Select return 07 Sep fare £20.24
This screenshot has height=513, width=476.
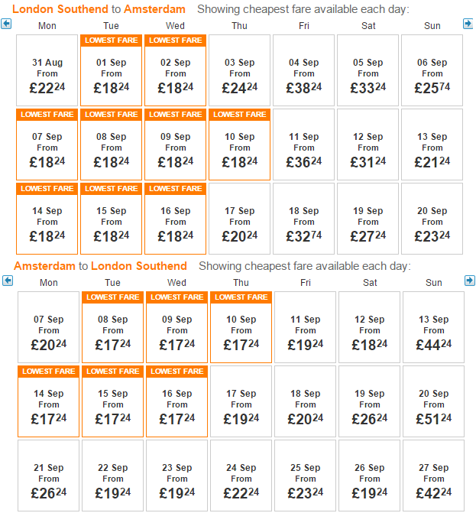click(x=48, y=327)
